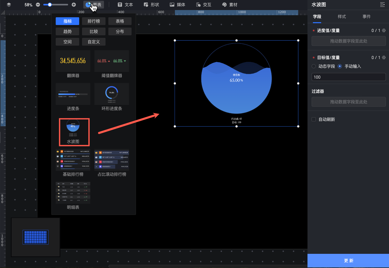The image size is (389, 268).
Task: Click the 过滤器 field drop zone
Action: pos(349,102)
